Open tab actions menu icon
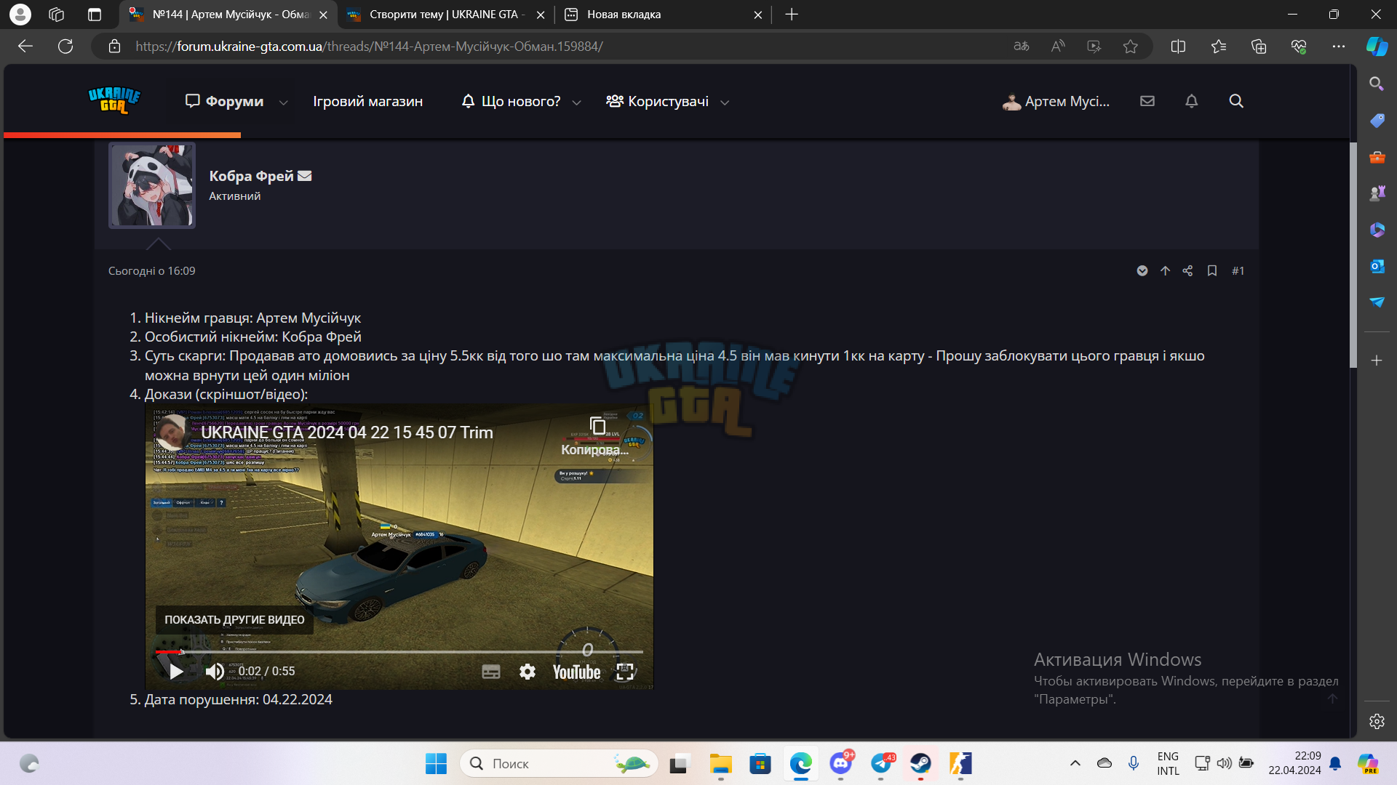The height and width of the screenshot is (785, 1397). coord(95,15)
